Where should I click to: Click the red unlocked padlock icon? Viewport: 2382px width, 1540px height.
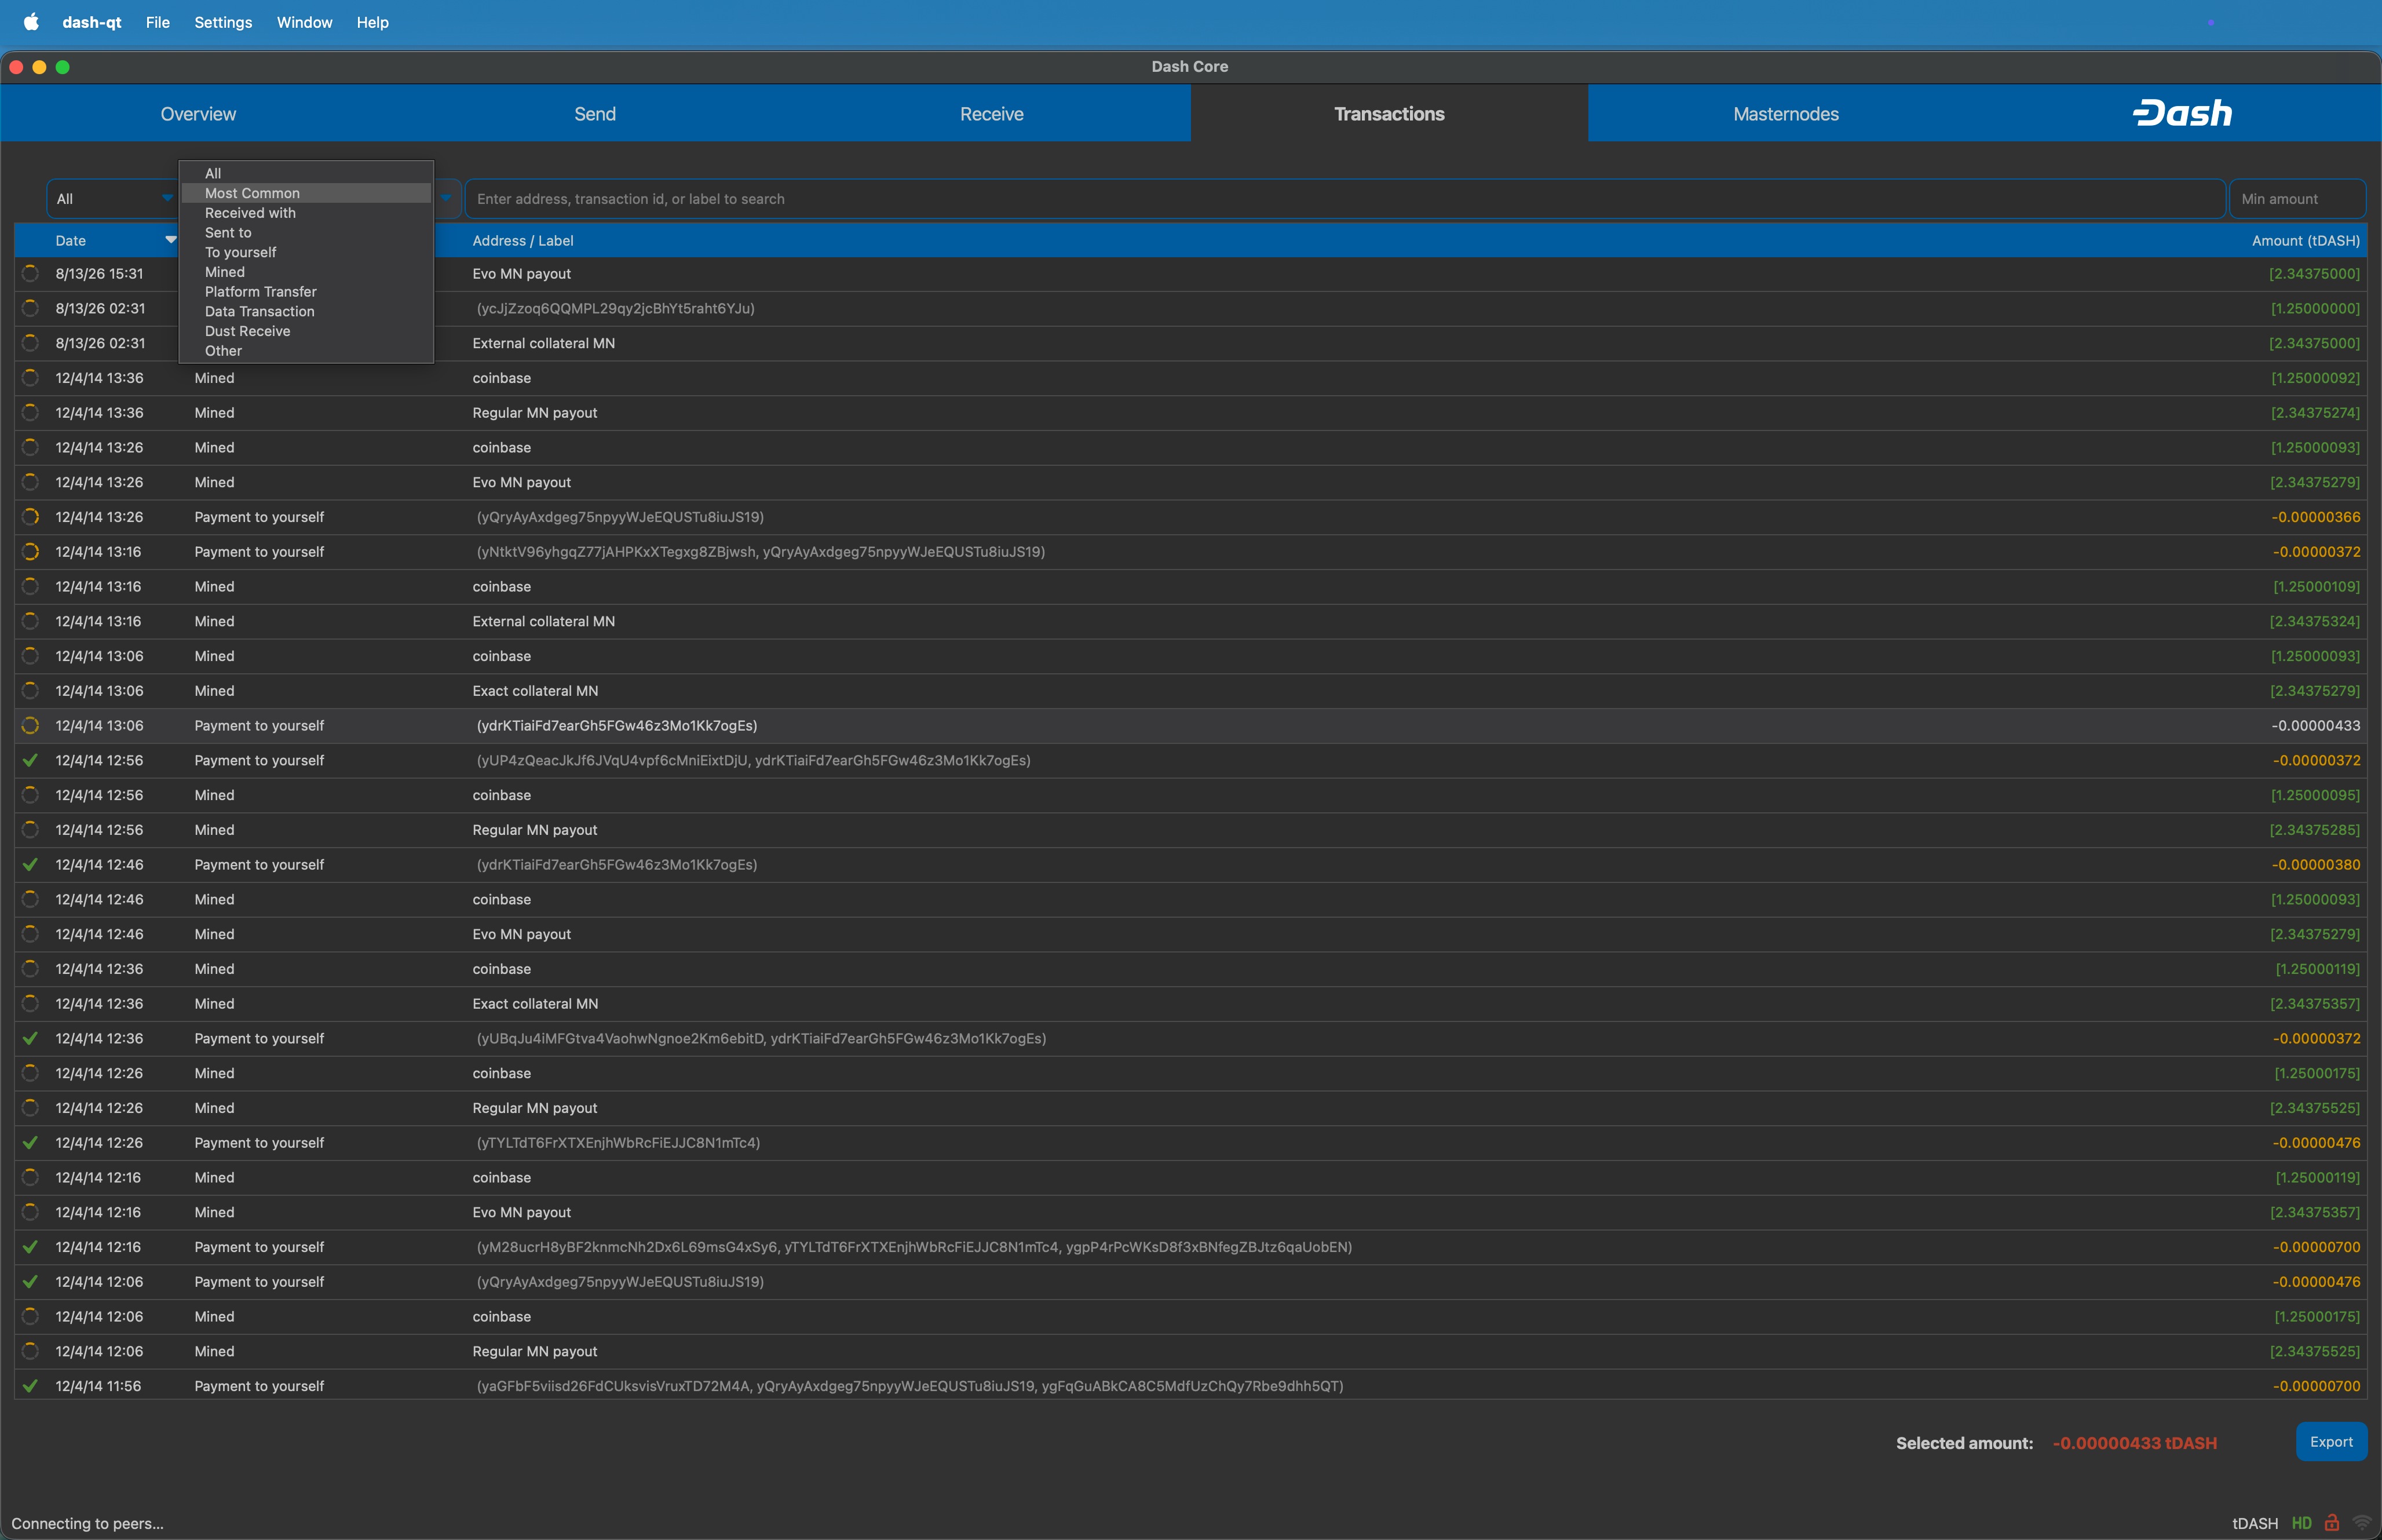(x=2332, y=1522)
